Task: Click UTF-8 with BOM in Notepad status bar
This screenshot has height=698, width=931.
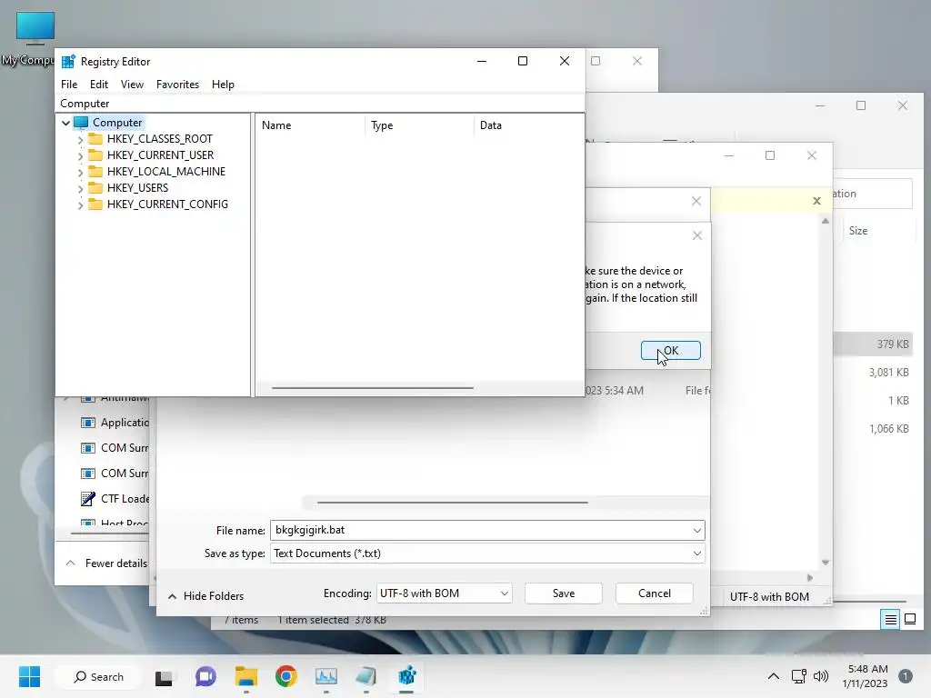Action: [x=769, y=597]
